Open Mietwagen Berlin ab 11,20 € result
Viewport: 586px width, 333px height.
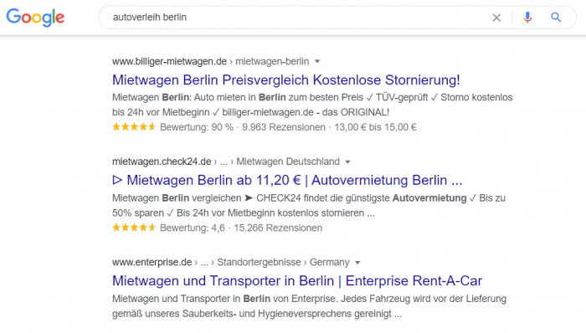[x=287, y=181]
